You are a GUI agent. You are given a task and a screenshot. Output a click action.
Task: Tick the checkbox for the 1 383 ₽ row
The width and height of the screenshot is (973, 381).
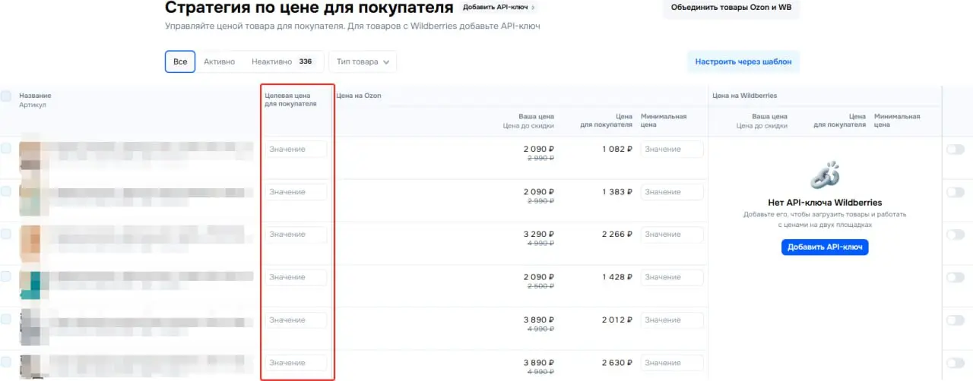click(x=6, y=191)
